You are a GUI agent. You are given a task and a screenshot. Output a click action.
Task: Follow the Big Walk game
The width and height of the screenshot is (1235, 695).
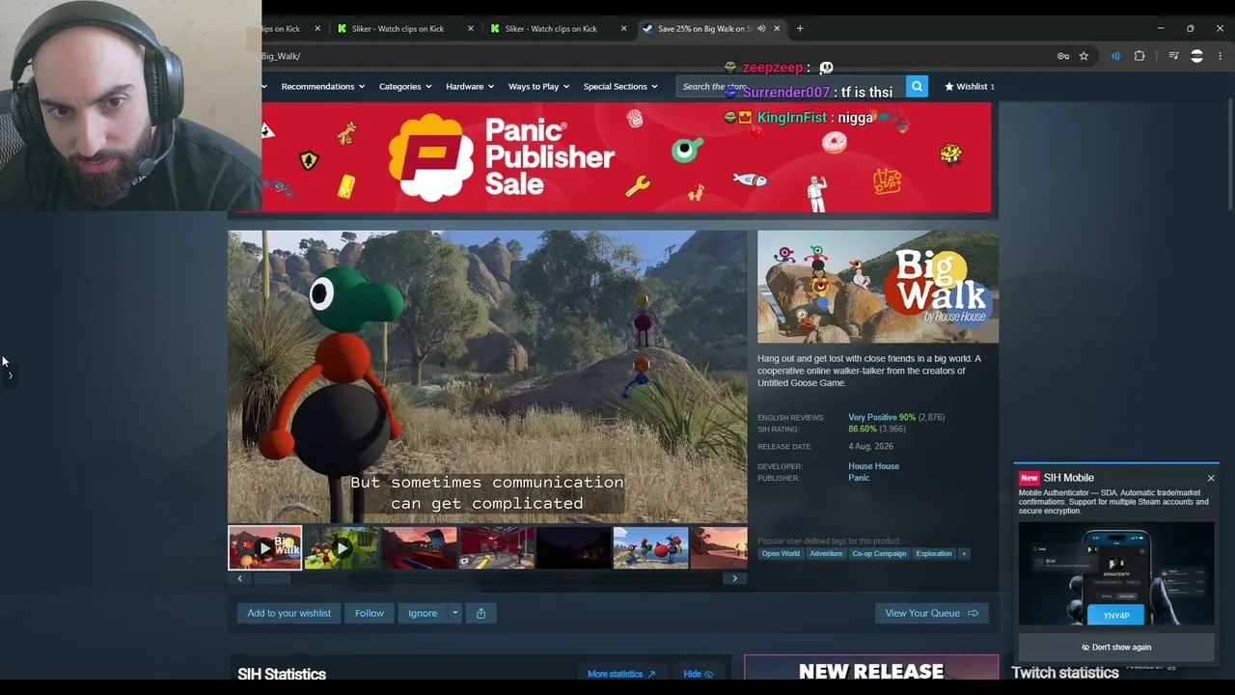point(369,613)
